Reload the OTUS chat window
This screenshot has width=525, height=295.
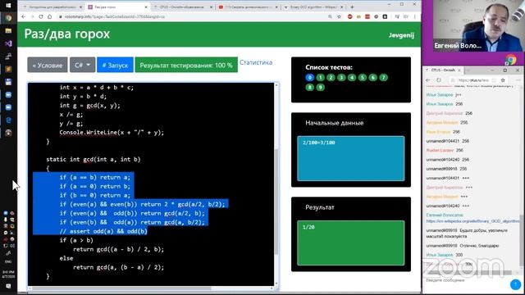(x=439, y=80)
